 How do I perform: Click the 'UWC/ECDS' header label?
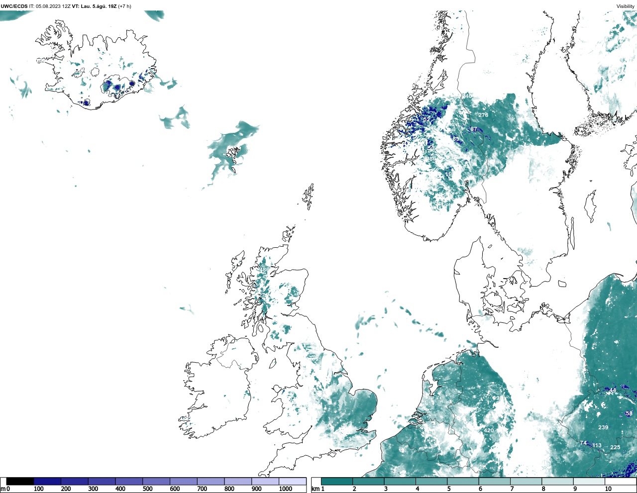click(14, 6)
